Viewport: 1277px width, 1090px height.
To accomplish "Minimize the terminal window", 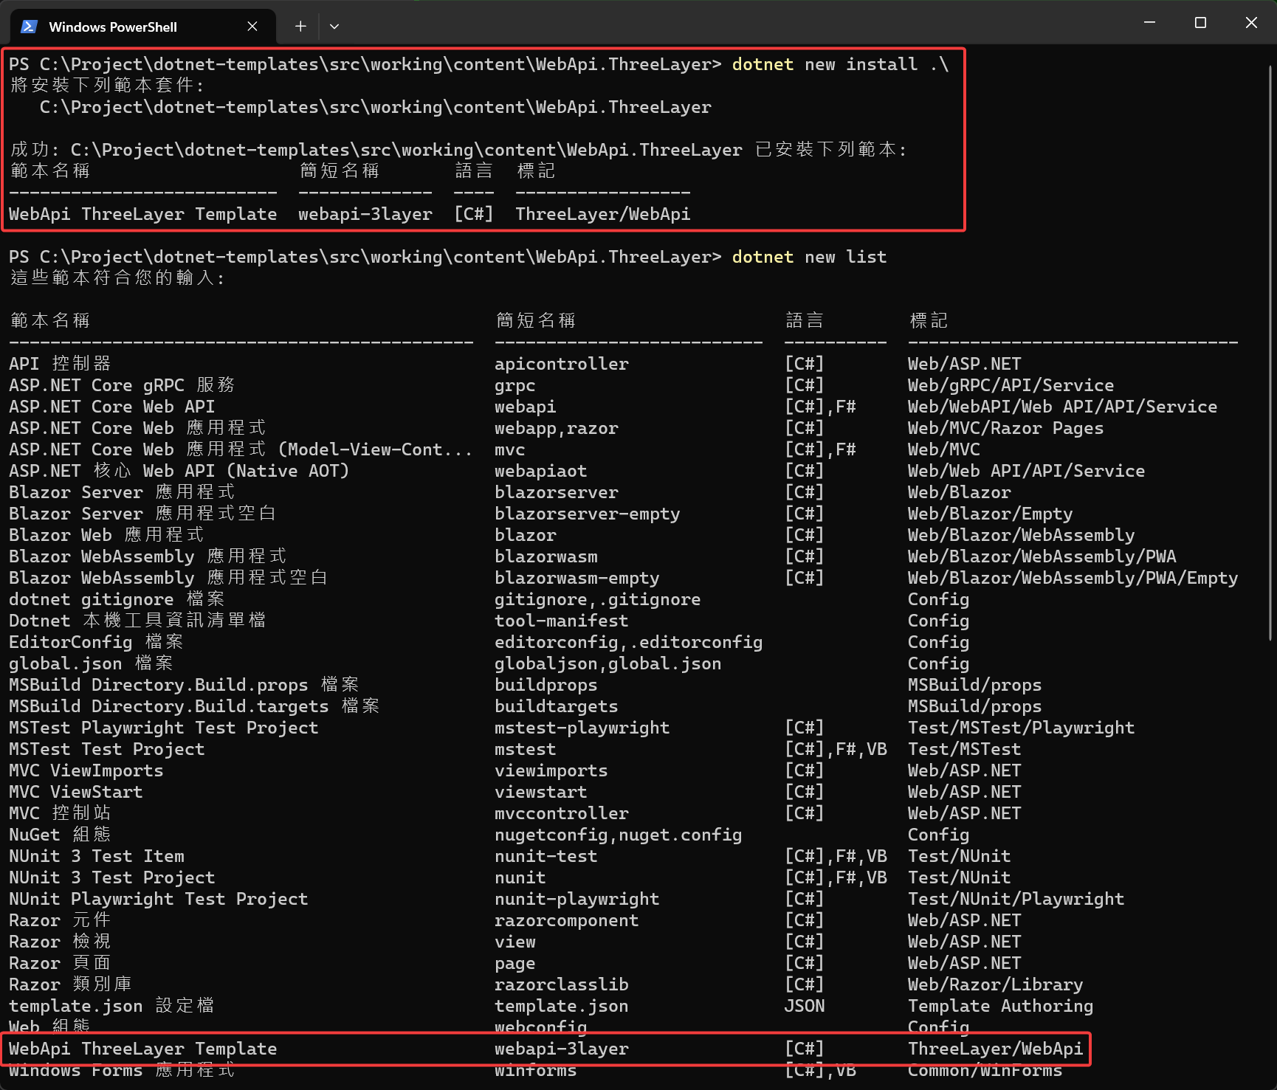I will tap(1149, 23).
